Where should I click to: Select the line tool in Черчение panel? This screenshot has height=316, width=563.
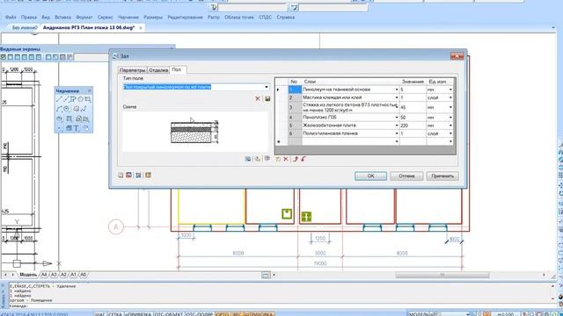pyautogui.click(x=59, y=99)
